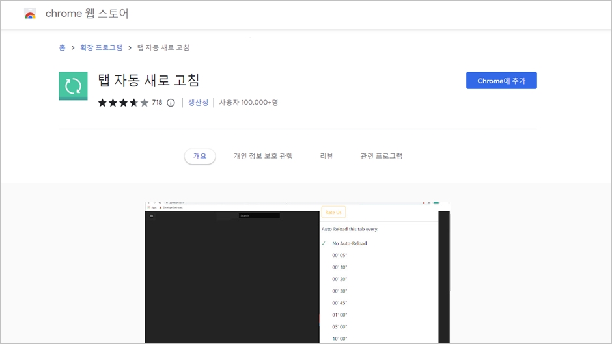Viewport: 612px width, 344px height.
Task: Select the 01' 00" interval in preview
Action: pos(340,315)
